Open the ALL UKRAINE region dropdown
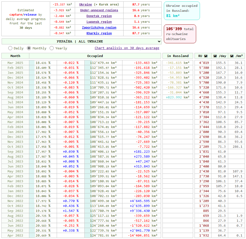 [x=81, y=41]
